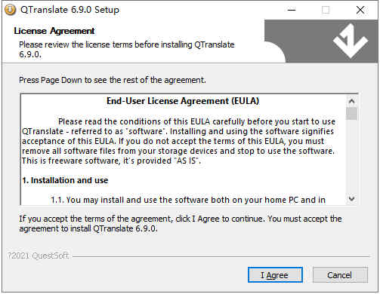
Task: Click the 'Press Page Down' instruction text
Action: point(113,80)
